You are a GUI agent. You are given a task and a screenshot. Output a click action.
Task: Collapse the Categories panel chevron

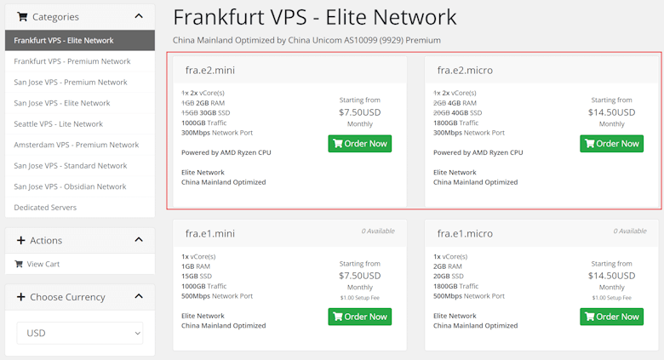[139, 16]
